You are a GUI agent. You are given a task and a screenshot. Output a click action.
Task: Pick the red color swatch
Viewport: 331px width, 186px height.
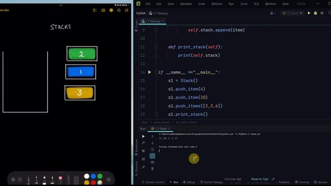point(93,182)
